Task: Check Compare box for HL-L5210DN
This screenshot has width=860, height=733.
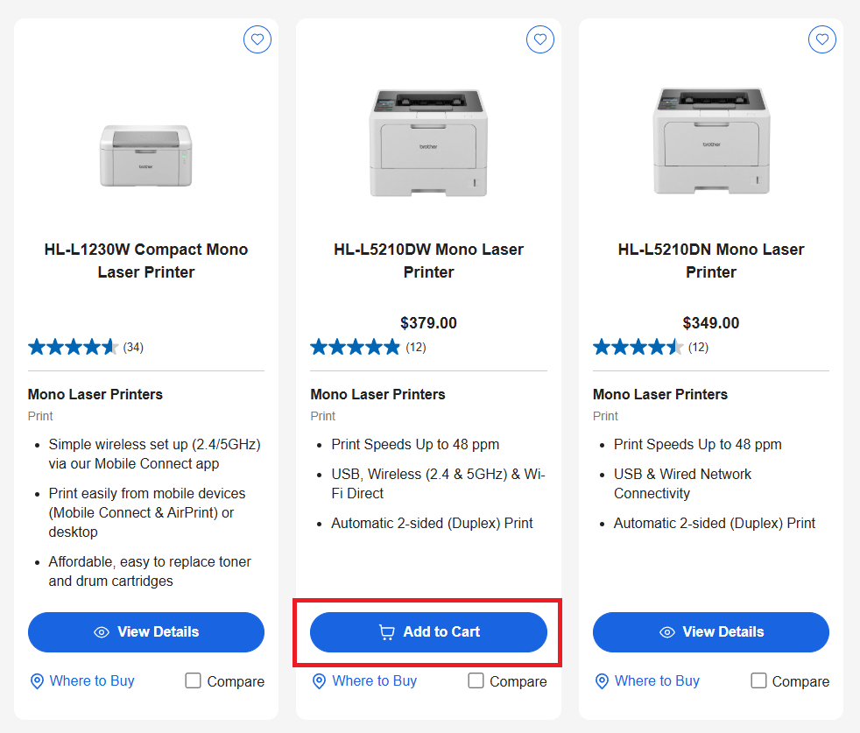Action: click(x=759, y=680)
